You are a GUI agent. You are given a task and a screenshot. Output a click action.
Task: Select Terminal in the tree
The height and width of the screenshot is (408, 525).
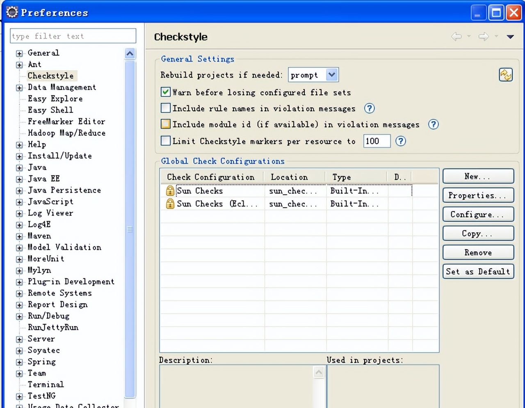pyautogui.click(x=46, y=385)
